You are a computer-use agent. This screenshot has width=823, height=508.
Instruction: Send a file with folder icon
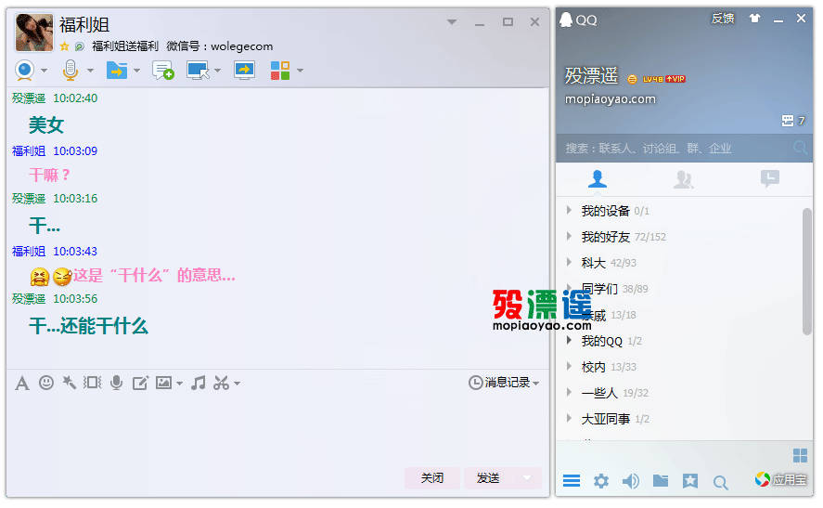pyautogui.click(x=117, y=70)
